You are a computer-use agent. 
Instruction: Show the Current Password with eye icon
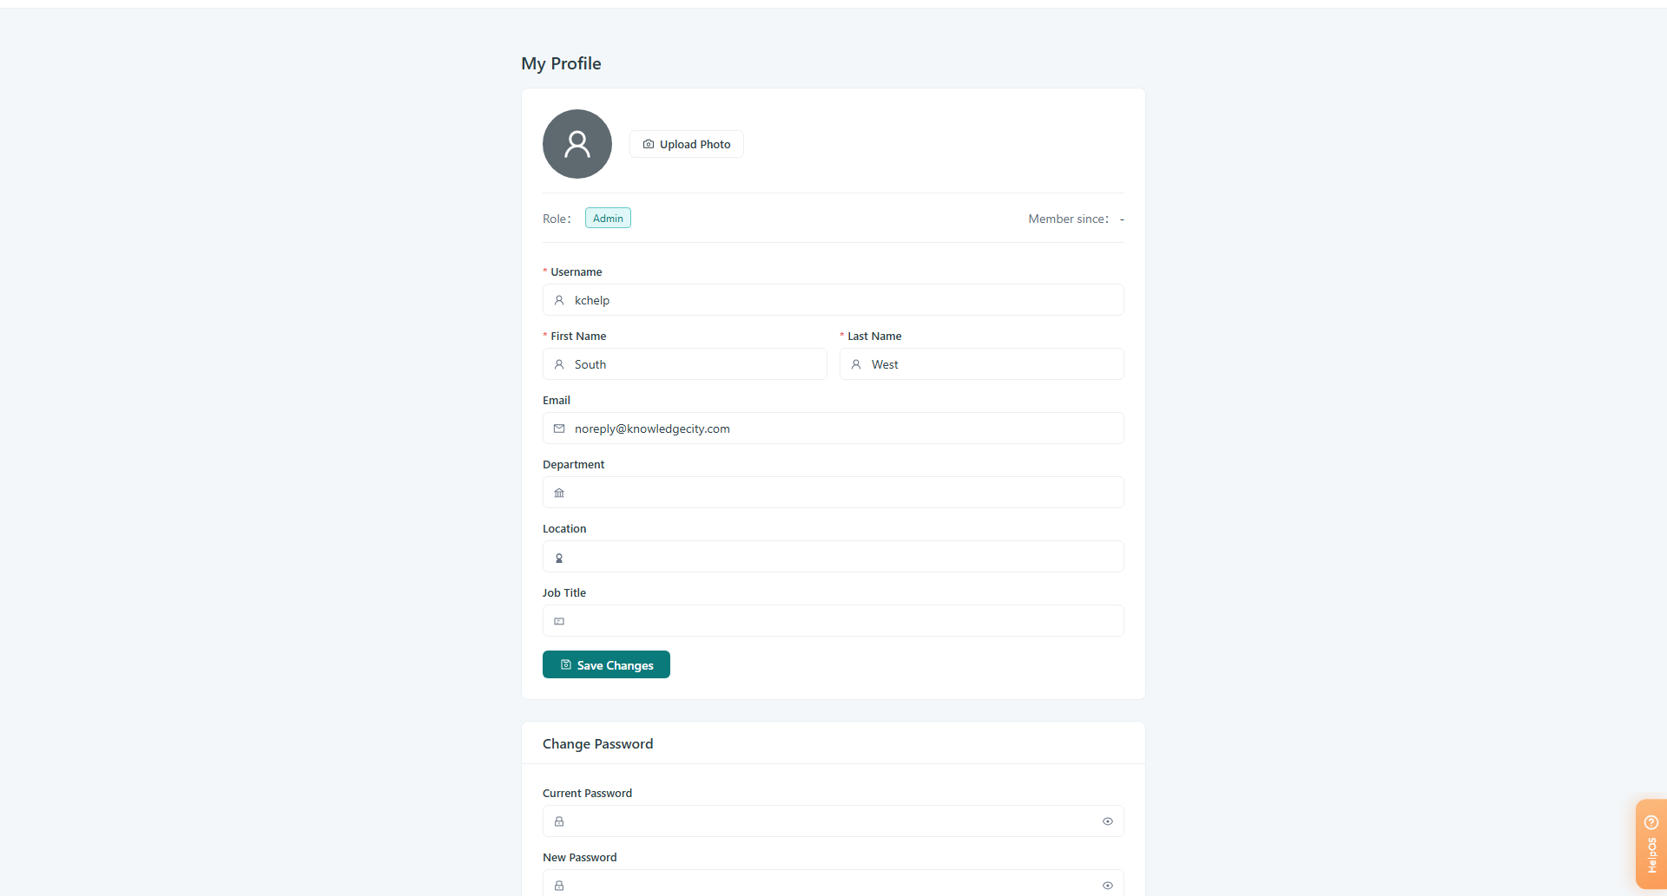tap(1108, 821)
